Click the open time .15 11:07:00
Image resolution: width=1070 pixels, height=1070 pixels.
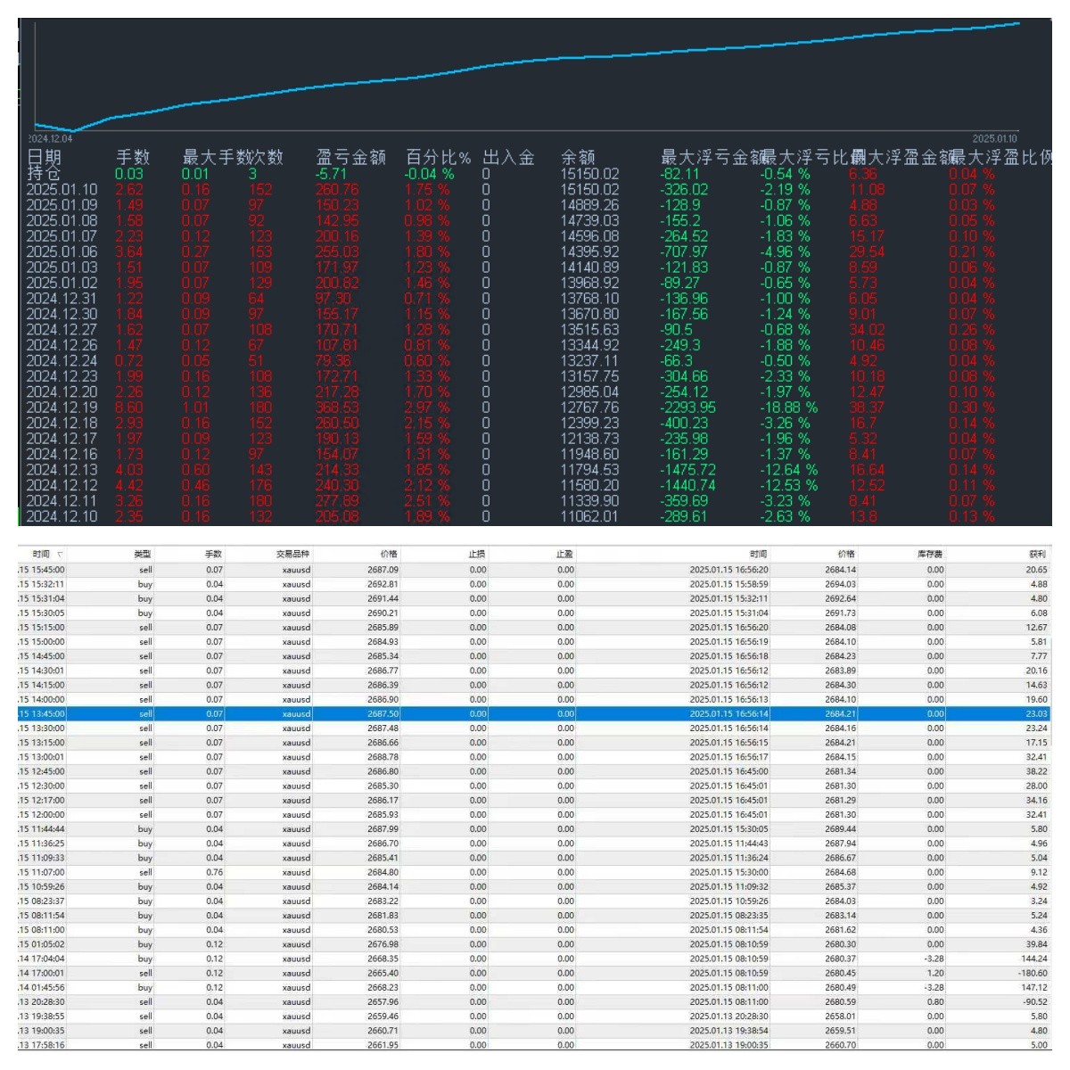click(x=41, y=872)
